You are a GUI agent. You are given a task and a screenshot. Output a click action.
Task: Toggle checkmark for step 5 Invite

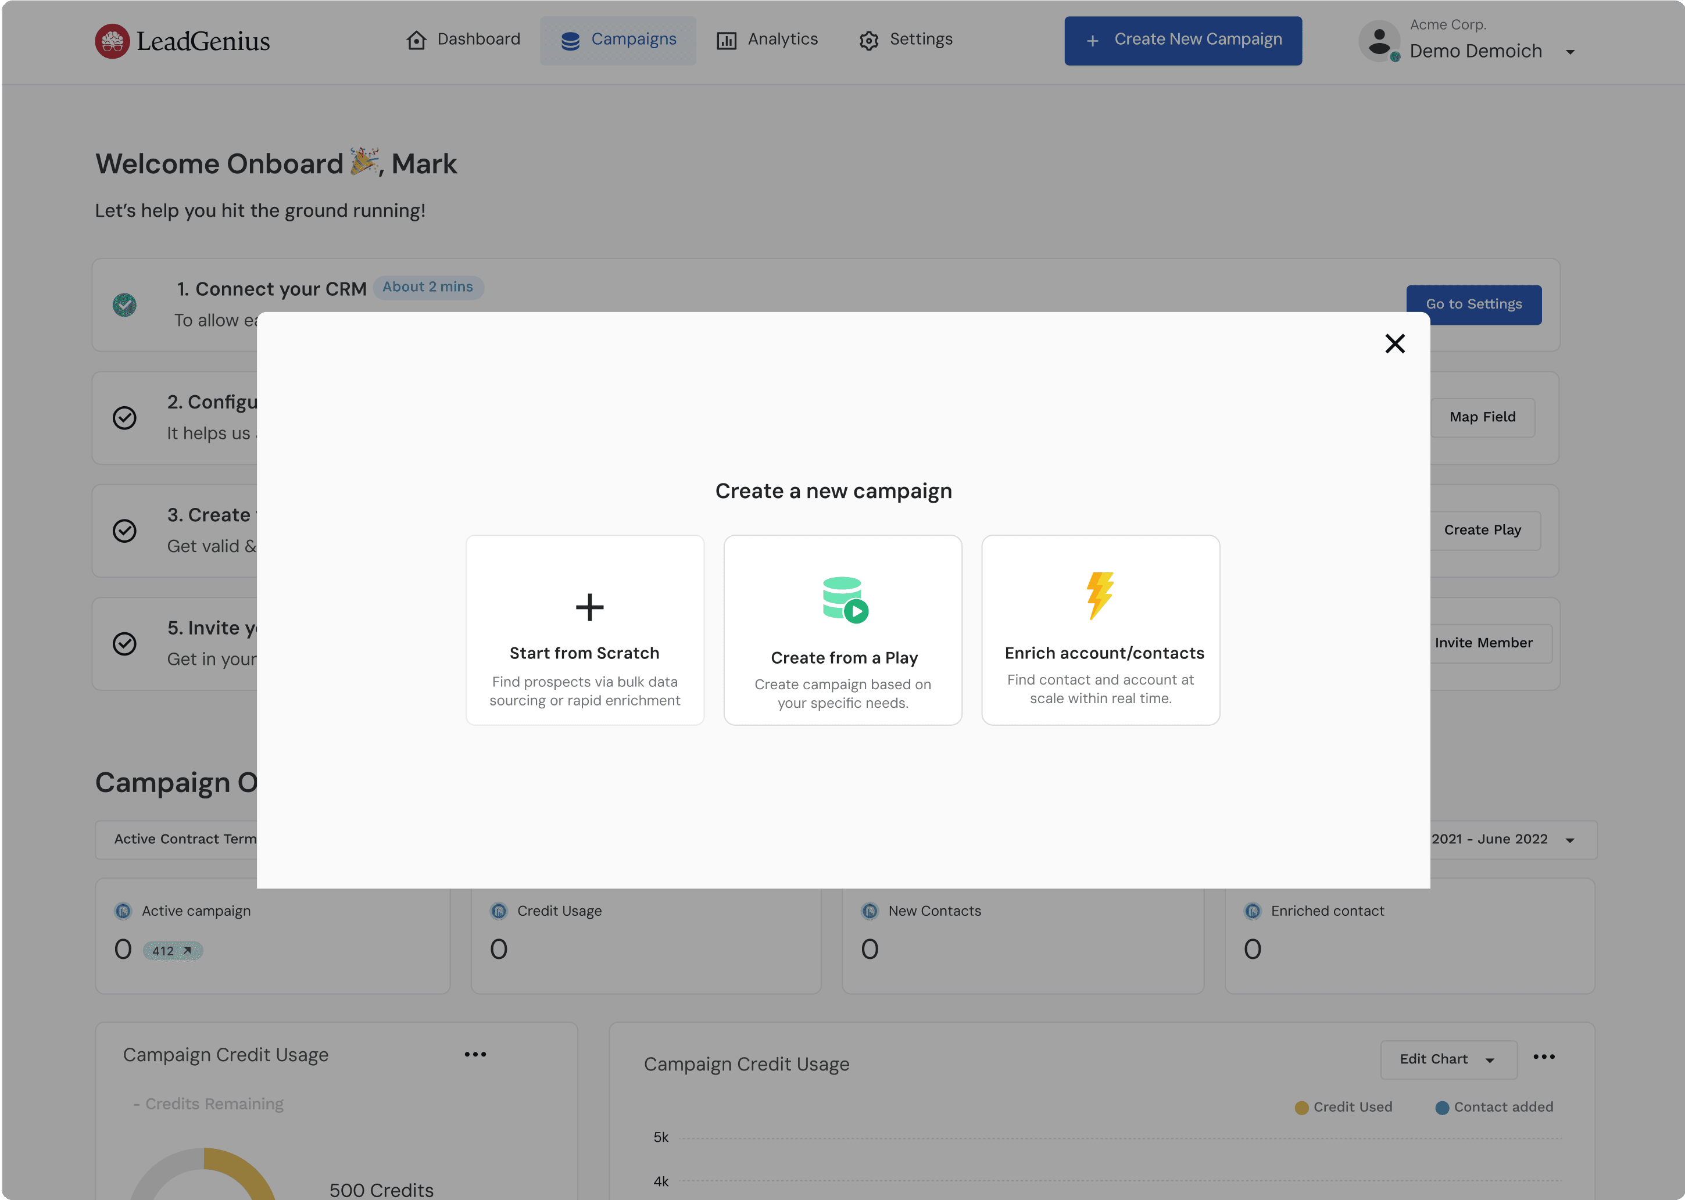point(124,644)
